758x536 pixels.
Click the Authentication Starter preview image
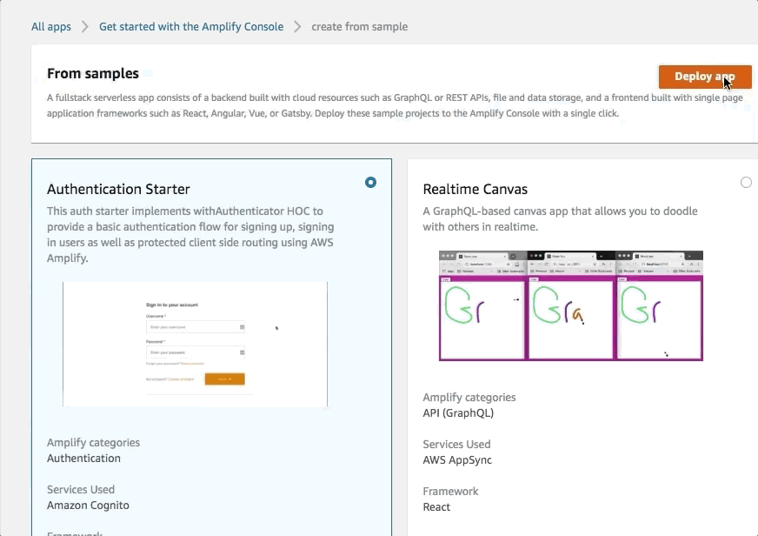click(195, 344)
